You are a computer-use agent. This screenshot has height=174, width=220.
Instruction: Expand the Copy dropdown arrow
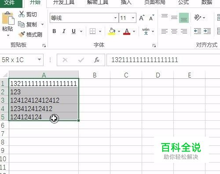coord(43,24)
